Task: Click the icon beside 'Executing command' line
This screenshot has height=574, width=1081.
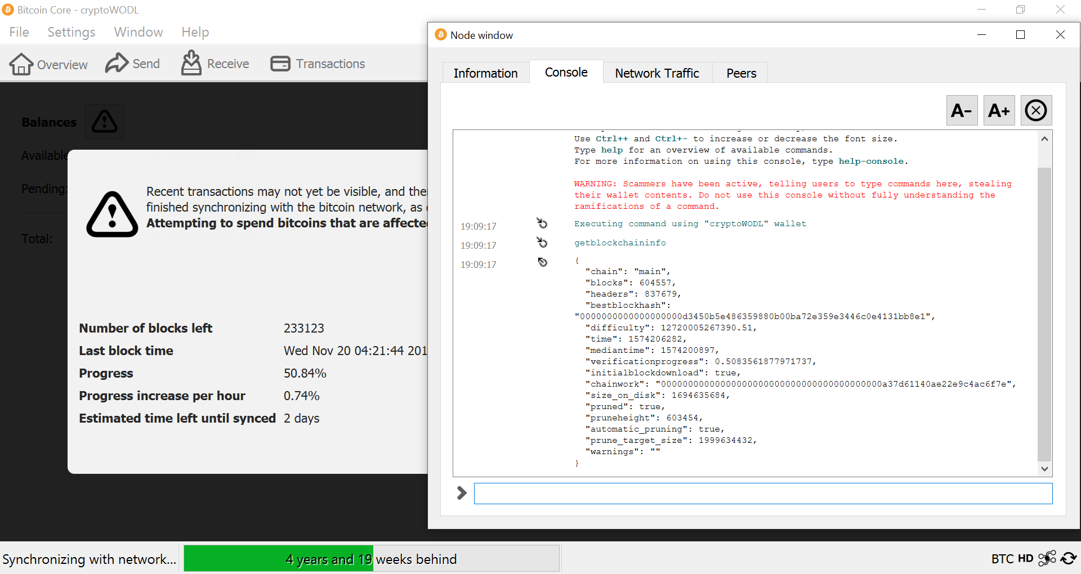Action: pyautogui.click(x=542, y=223)
